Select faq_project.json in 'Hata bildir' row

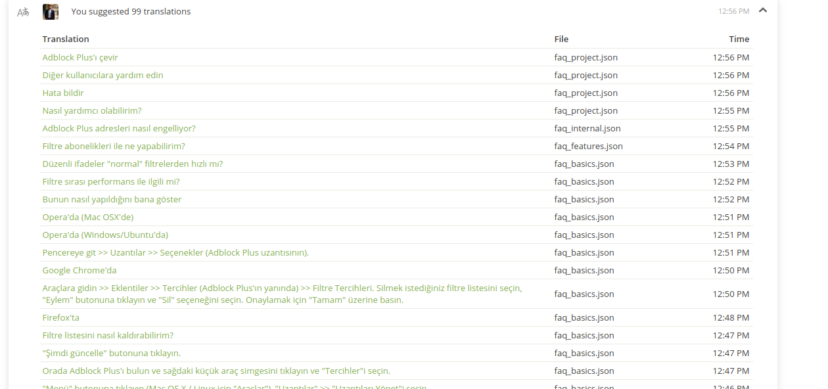[586, 93]
